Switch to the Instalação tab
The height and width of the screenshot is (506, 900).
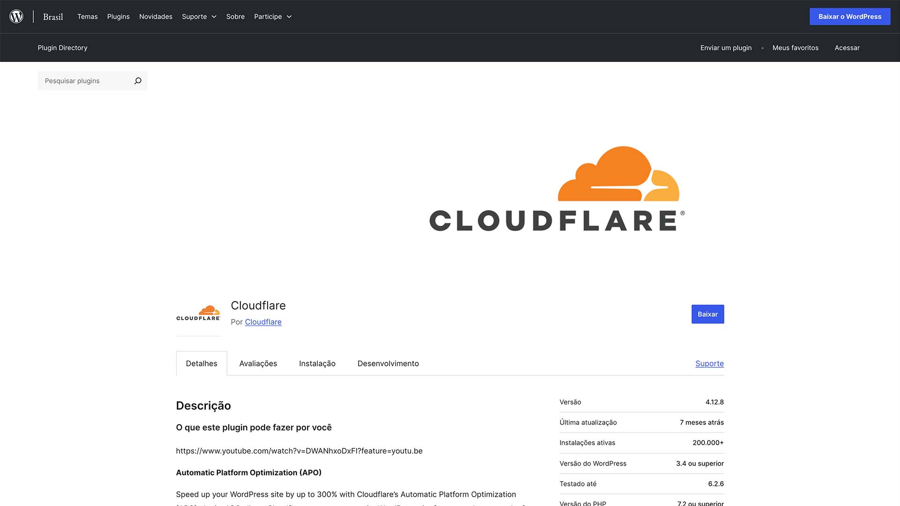(317, 364)
